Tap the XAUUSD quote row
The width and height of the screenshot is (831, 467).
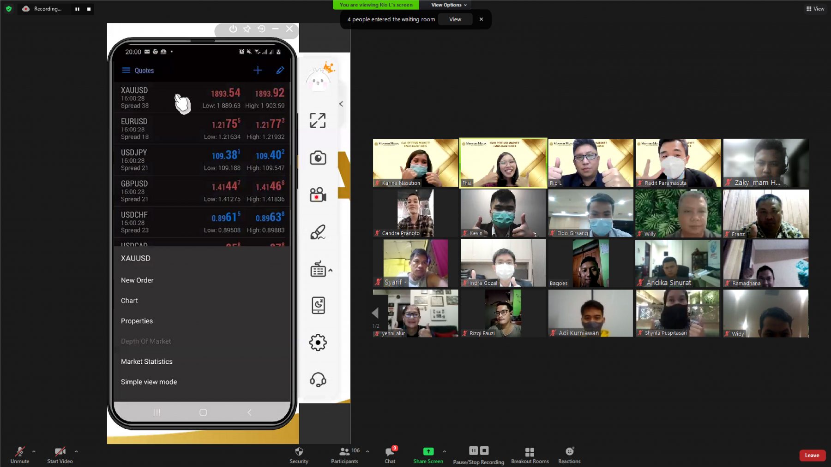tap(202, 97)
